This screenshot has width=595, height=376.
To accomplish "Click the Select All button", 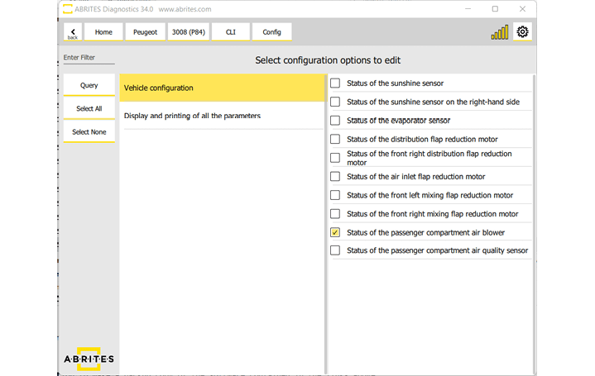I will pyautogui.click(x=89, y=108).
